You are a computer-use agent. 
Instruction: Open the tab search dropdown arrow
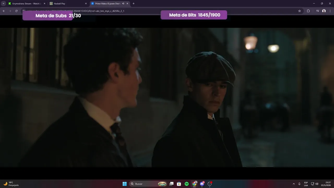coord(3,4)
